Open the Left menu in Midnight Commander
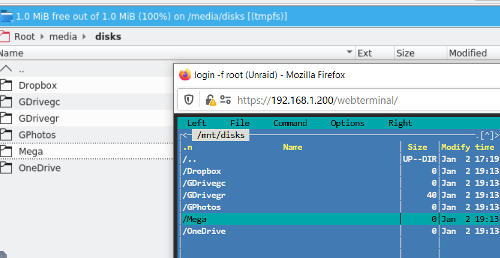500x258 pixels. click(x=197, y=123)
